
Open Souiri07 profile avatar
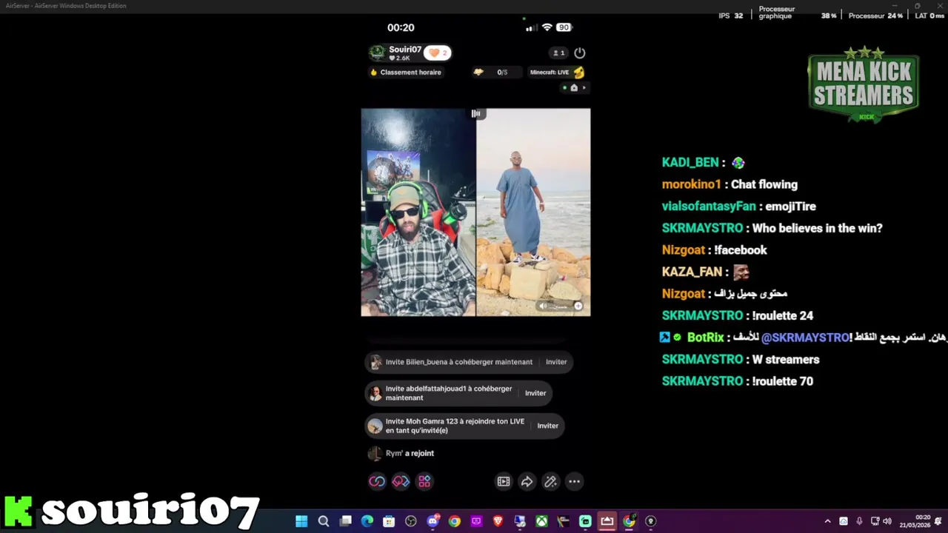click(x=377, y=53)
